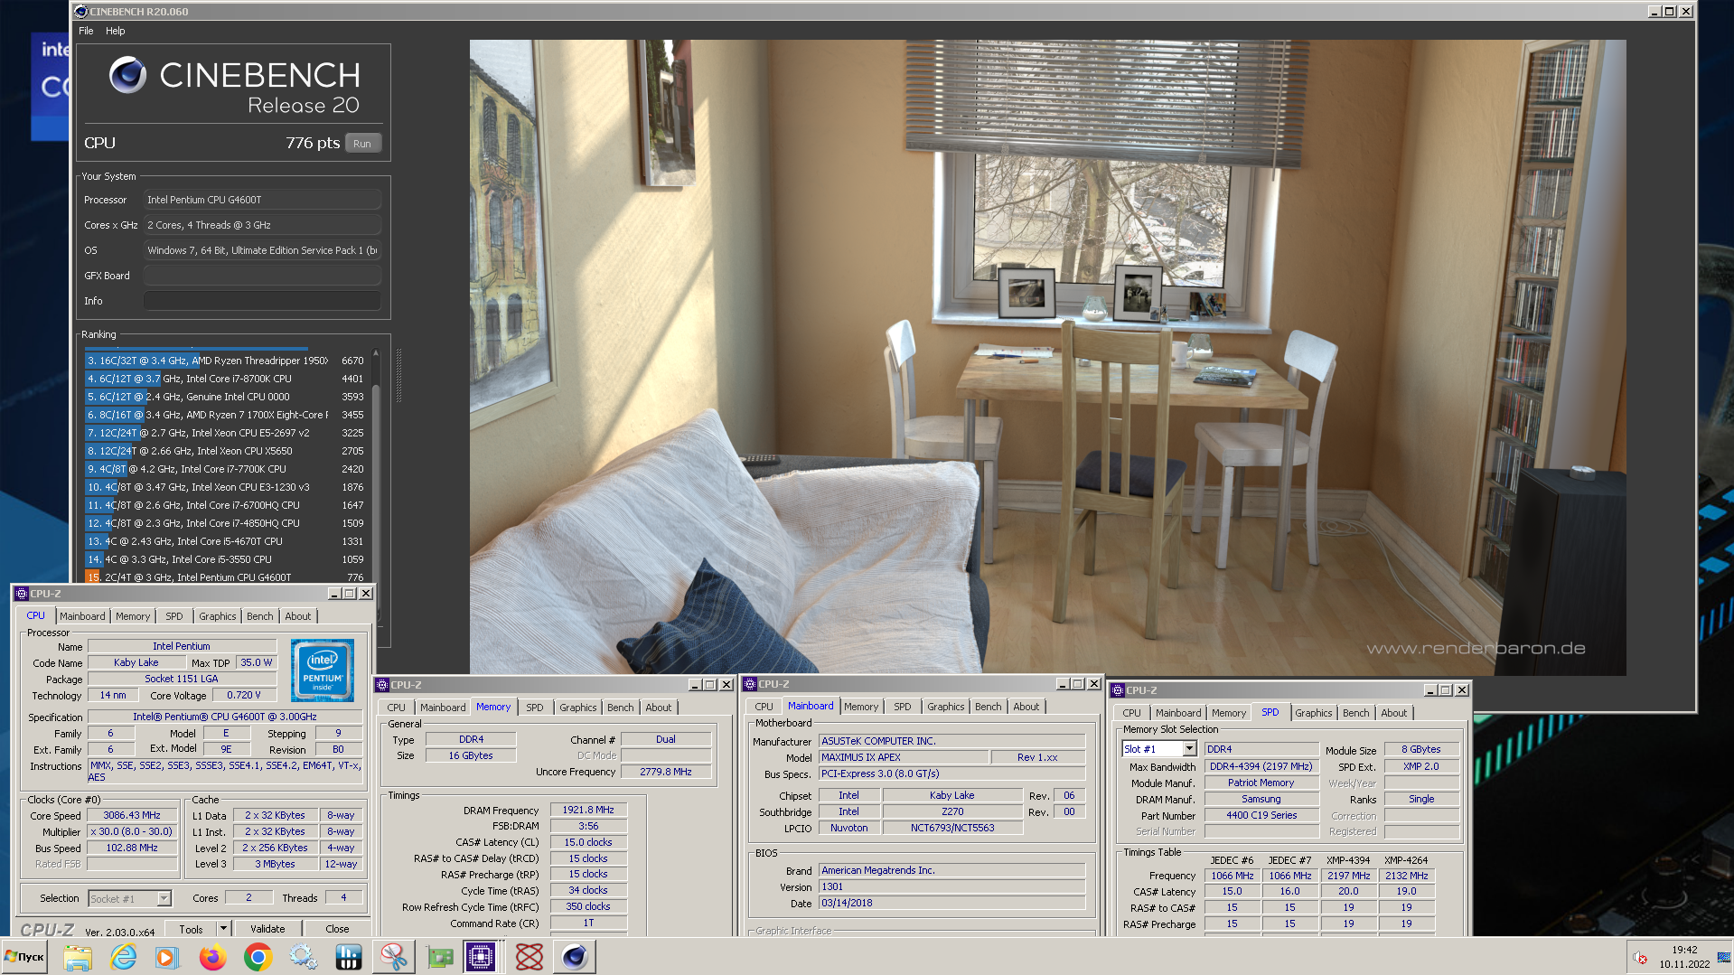The width and height of the screenshot is (1734, 975).
Task: Open Bench tab in the CPU-Z CPU window
Action: [x=260, y=616]
